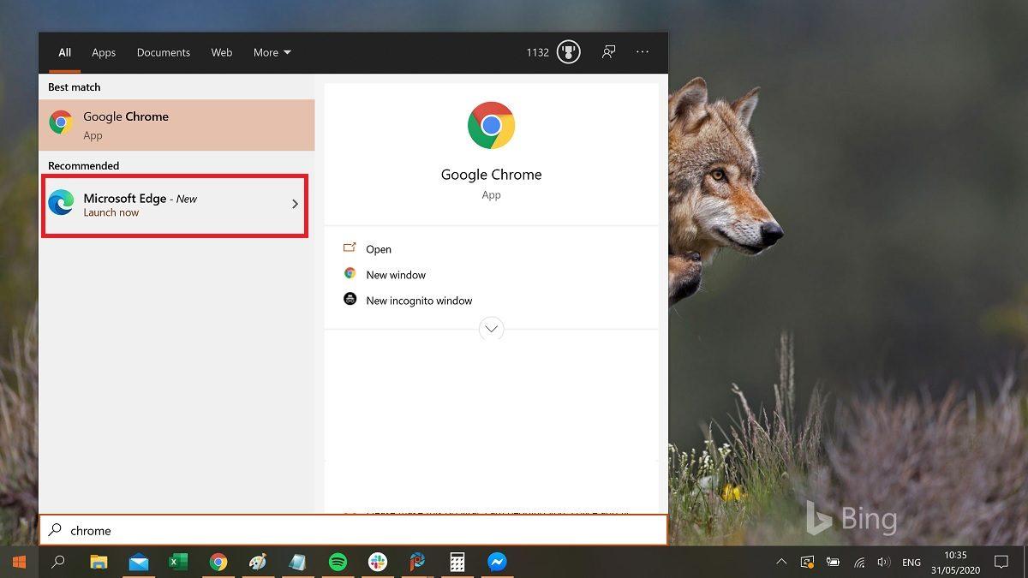Switch to the Apps search tab
Viewport: 1028px width, 578px height.
click(x=104, y=52)
